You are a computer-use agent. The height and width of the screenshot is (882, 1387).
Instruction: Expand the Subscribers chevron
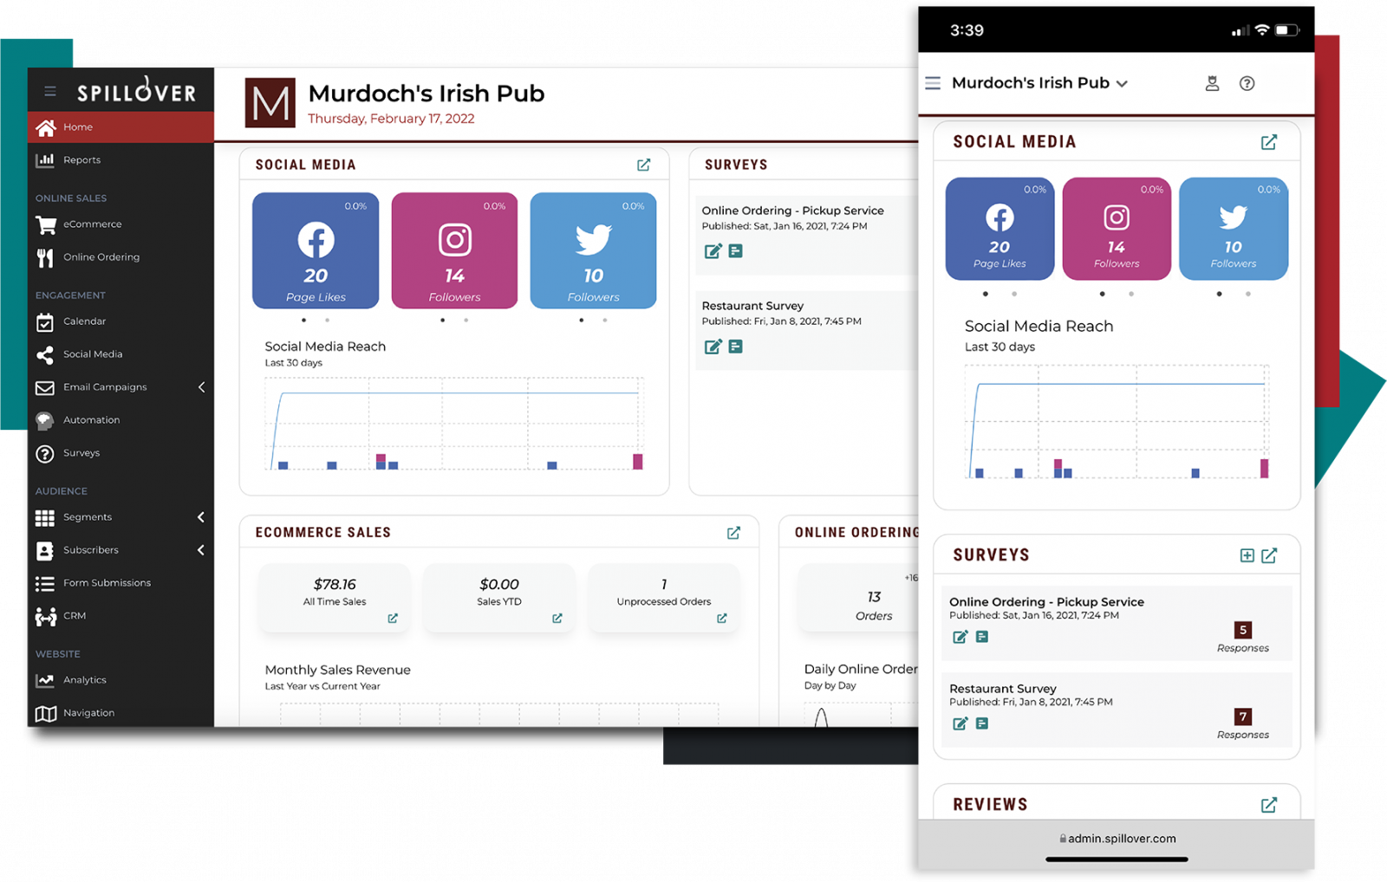click(201, 550)
